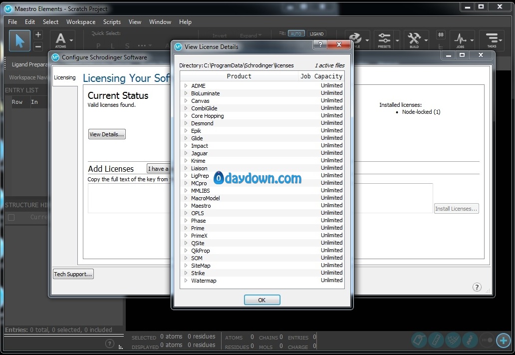515x355 pixels.
Task: Click the Atoms 'A' pick icon
Action: [x=60, y=40]
